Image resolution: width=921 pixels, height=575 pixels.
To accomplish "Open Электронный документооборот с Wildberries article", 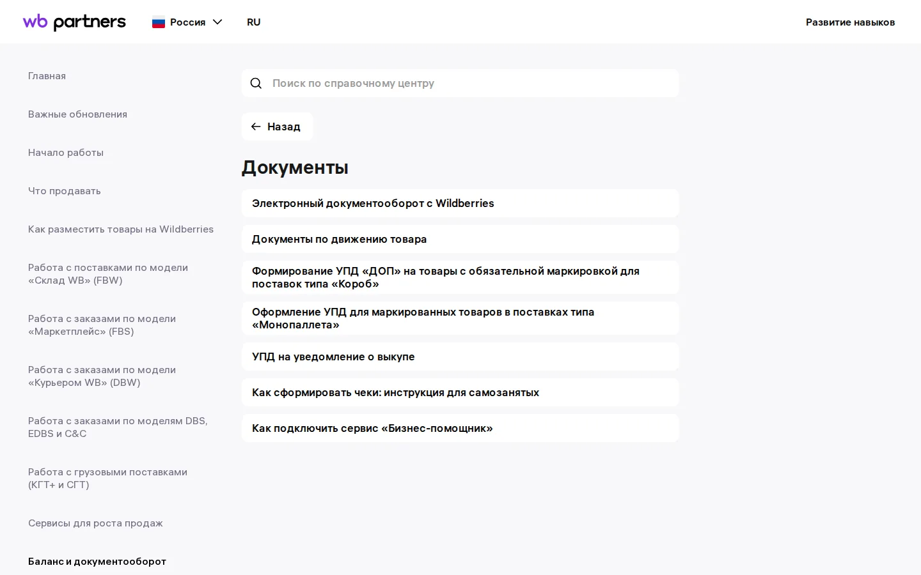I will coord(460,203).
